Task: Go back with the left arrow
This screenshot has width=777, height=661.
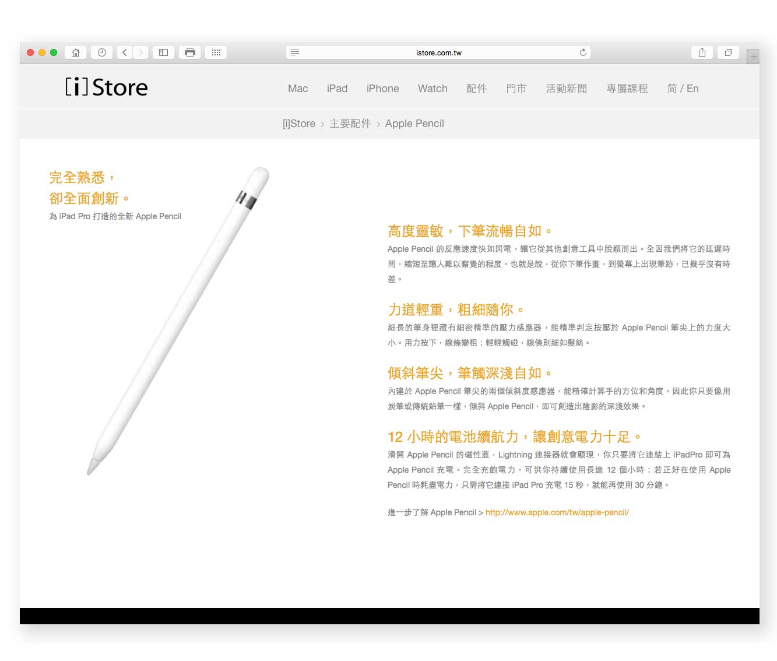Action: point(125,52)
